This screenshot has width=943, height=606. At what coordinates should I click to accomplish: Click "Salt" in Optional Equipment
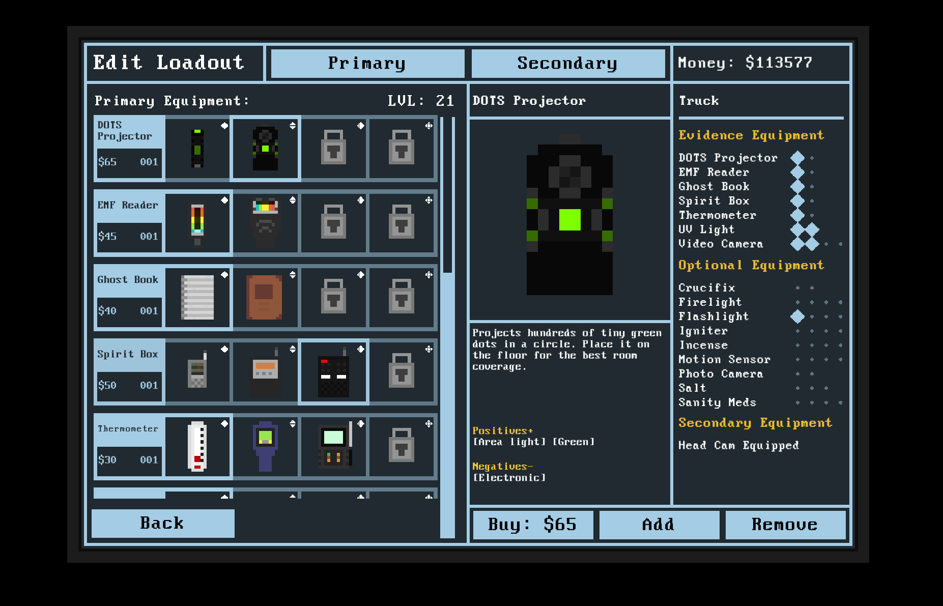pos(693,388)
